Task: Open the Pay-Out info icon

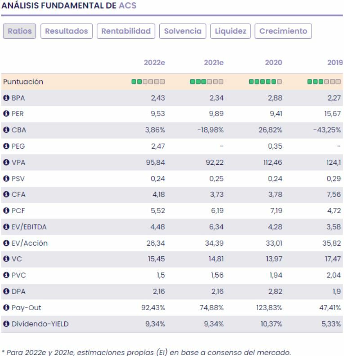Action: tap(6, 308)
